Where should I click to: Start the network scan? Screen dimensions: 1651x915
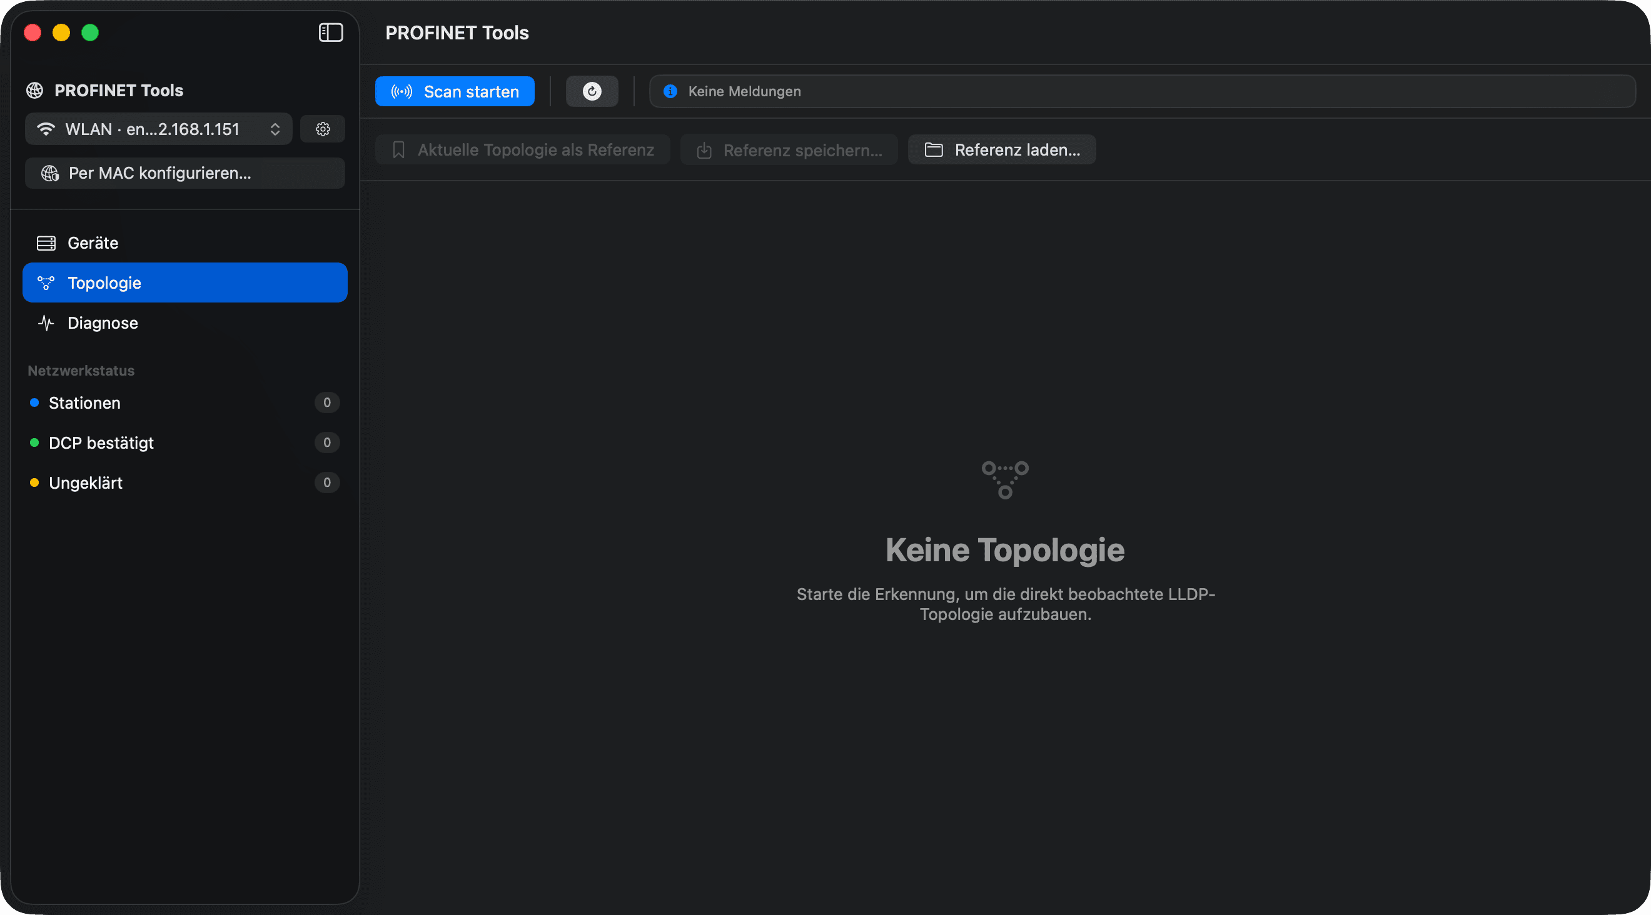[455, 92]
